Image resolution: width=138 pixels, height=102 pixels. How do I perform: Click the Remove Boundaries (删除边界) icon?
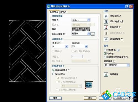[x=106, y=27]
